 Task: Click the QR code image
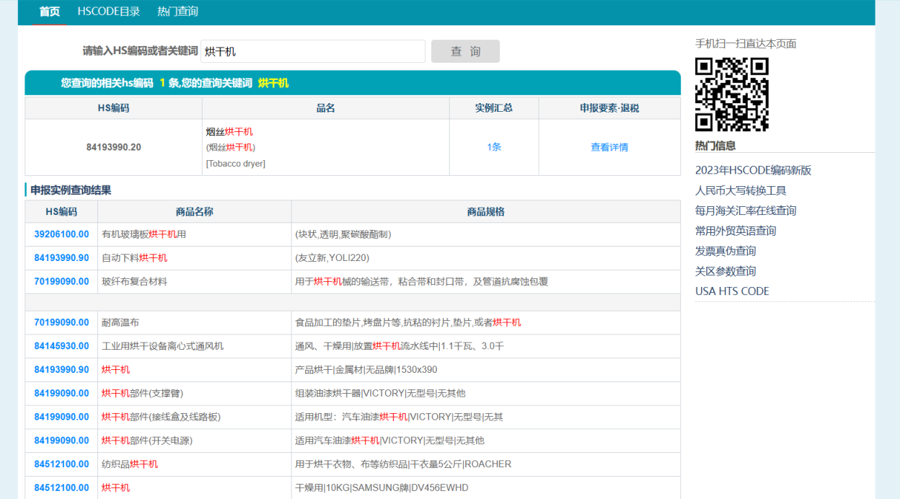[x=731, y=94]
